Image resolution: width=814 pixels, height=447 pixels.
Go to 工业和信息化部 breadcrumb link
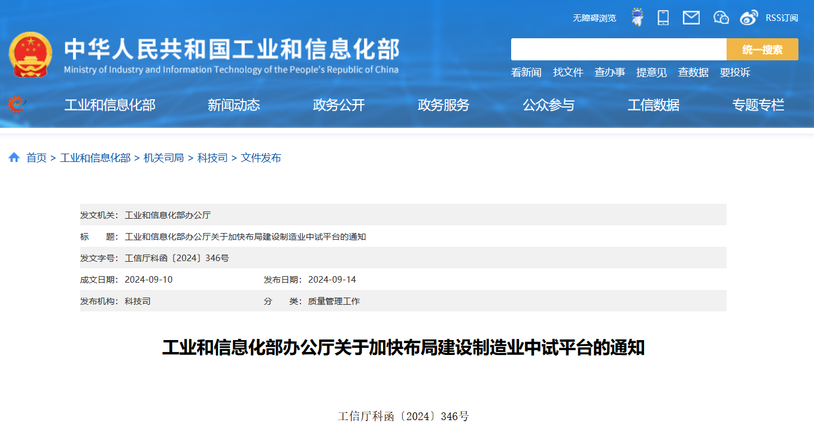(95, 158)
